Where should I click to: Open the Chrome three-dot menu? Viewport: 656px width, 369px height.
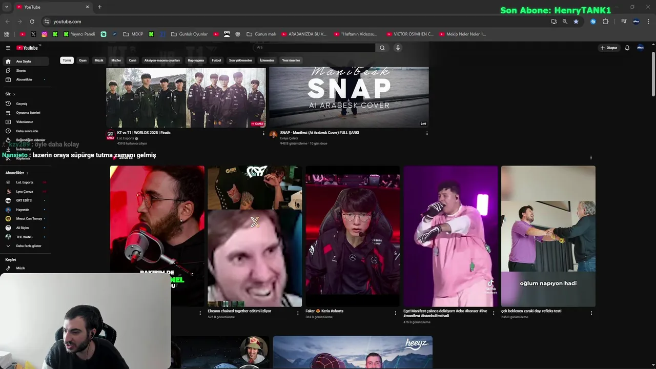[x=649, y=22]
